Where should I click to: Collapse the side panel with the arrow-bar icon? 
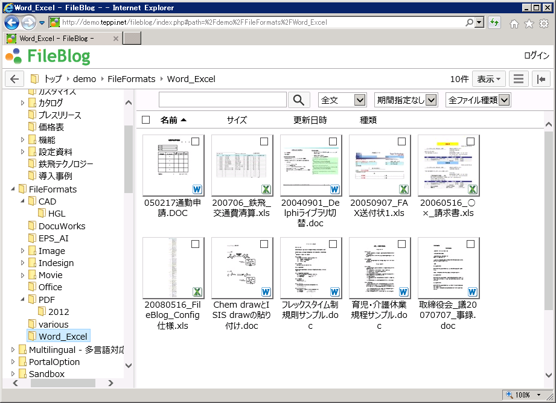(x=541, y=78)
